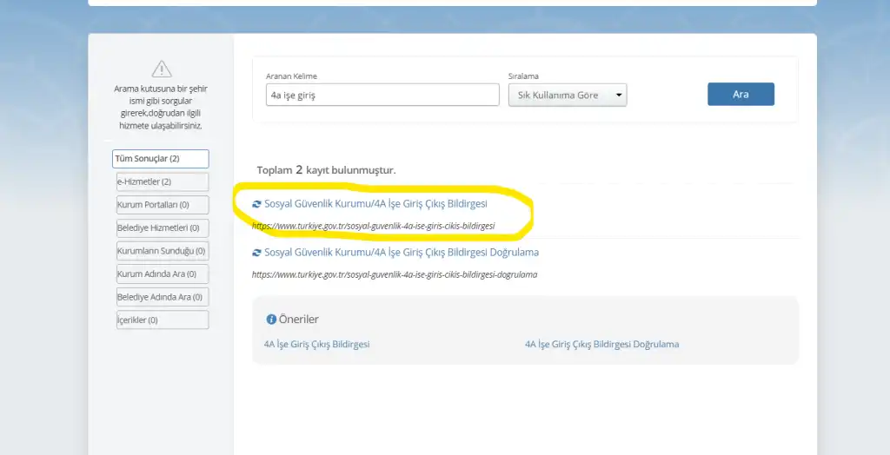Viewport: 890px width, 455px height.
Task: Select the e-Hizmetler (2) filter
Action: click(163, 182)
